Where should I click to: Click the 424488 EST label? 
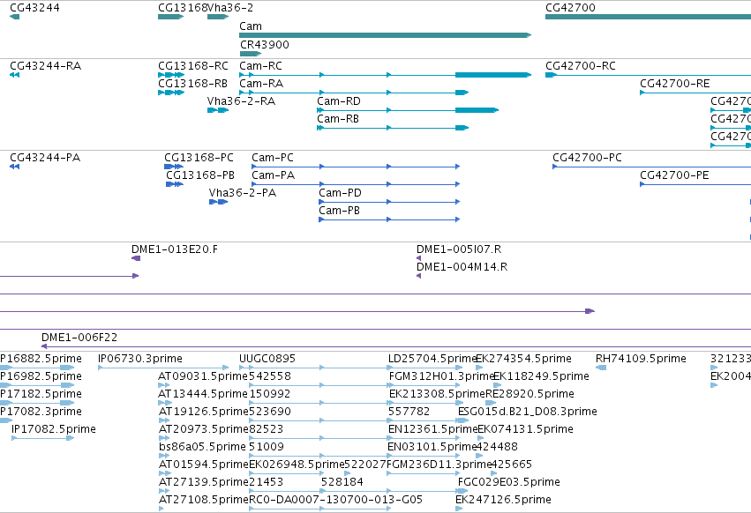[x=497, y=447]
